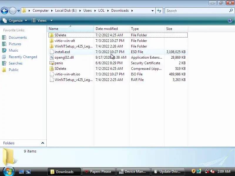Click muted volume tray icon
The height and width of the screenshot is (176, 235).
click(212, 171)
